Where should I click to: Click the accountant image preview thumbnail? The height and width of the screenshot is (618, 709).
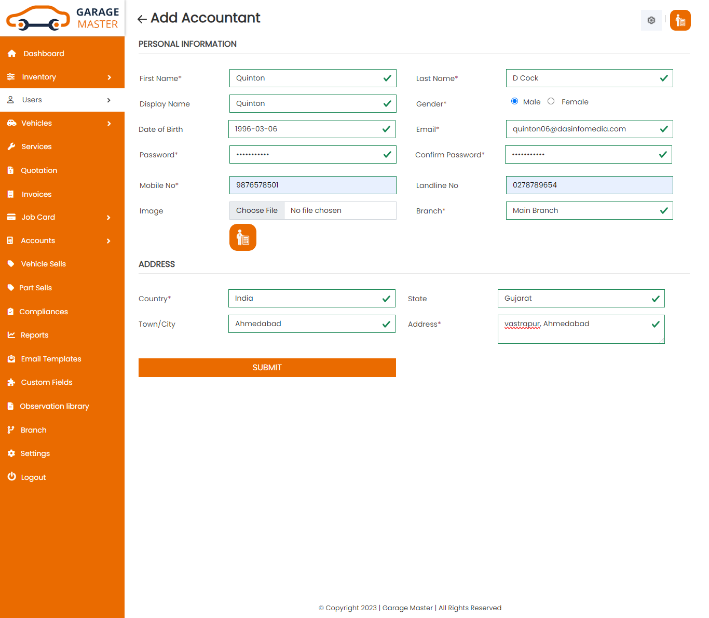242,237
